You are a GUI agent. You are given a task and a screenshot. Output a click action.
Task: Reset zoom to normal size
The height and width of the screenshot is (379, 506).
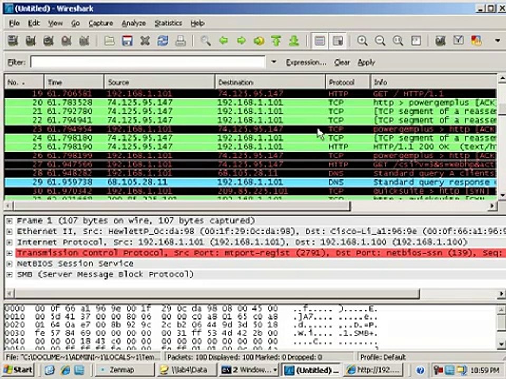click(398, 41)
